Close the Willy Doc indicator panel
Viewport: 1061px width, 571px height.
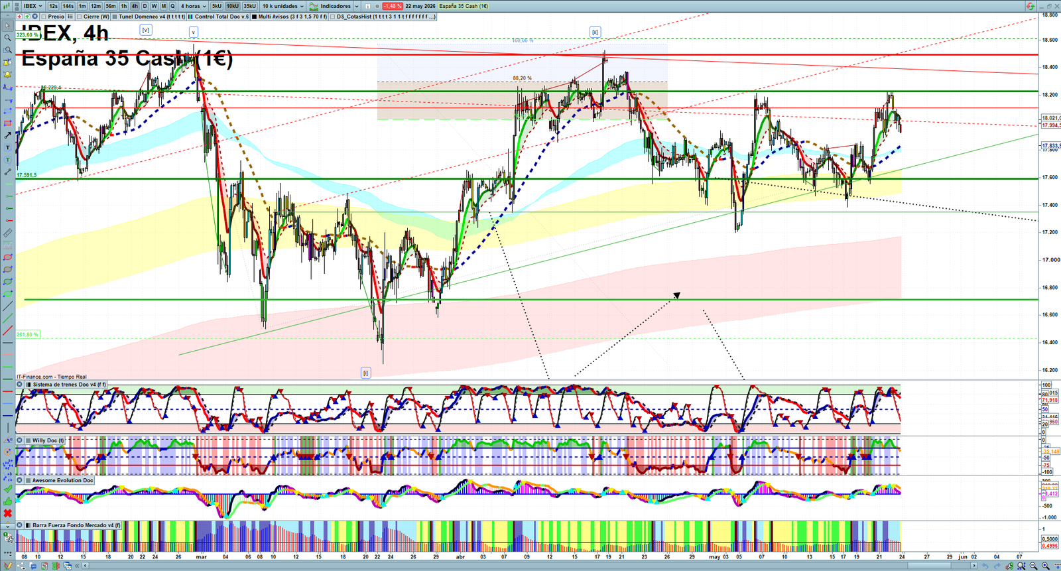coord(19,440)
